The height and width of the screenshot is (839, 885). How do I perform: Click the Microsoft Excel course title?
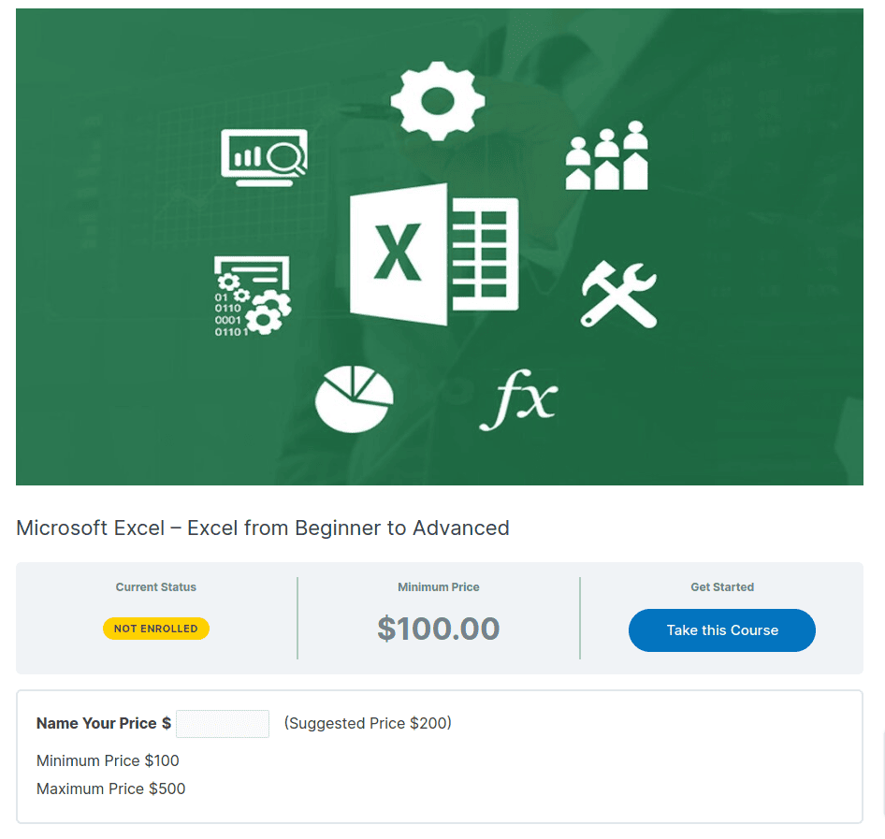263,528
